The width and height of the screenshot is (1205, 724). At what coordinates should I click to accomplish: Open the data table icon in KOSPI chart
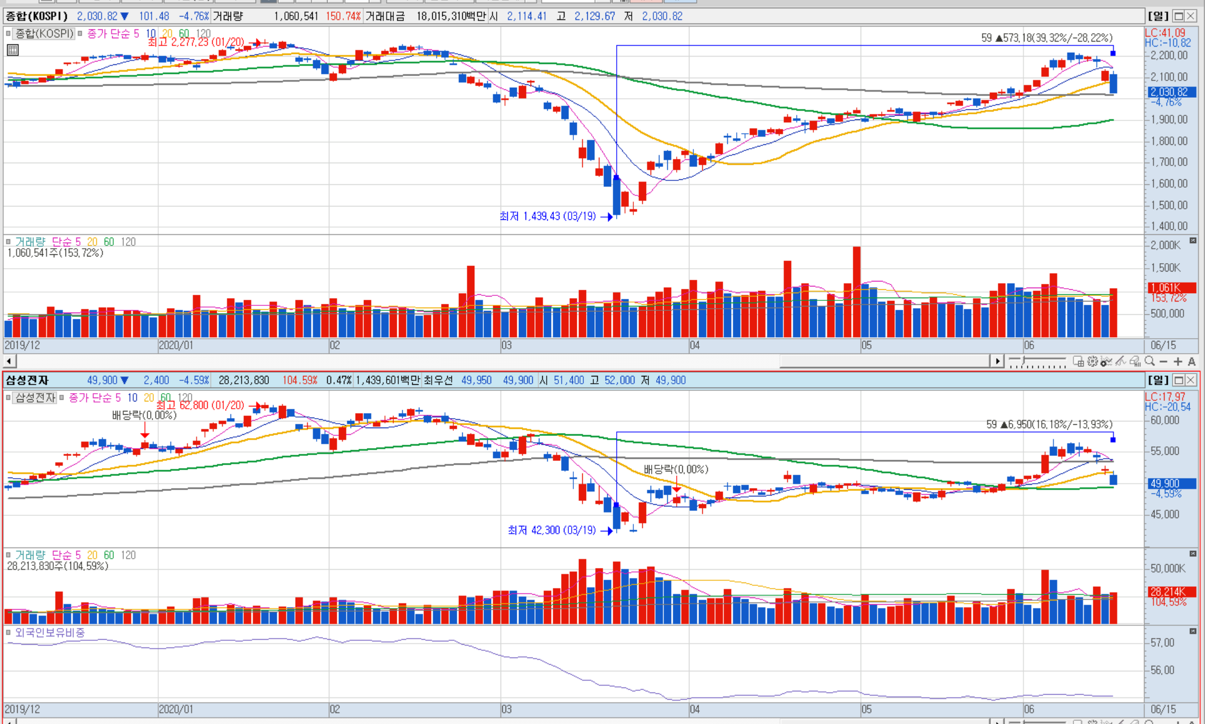[12, 51]
